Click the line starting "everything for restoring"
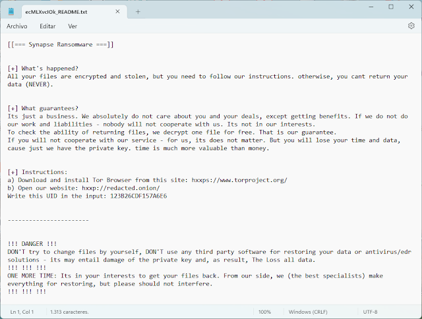Screen dimensions: 422x319 pos(110,284)
